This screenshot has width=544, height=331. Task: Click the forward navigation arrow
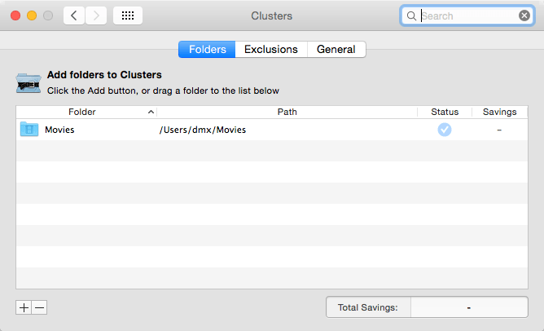click(96, 15)
